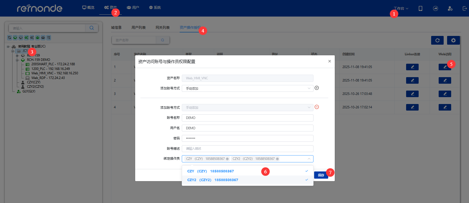Remove the CZY tag from 绑定操作员 field

[x=227, y=159]
